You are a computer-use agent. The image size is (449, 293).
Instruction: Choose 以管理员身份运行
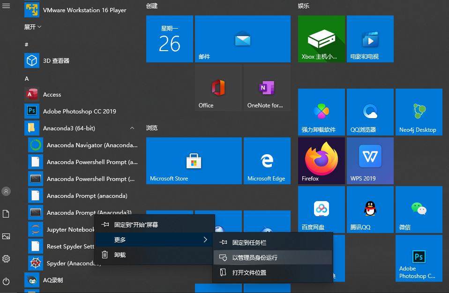click(273, 257)
